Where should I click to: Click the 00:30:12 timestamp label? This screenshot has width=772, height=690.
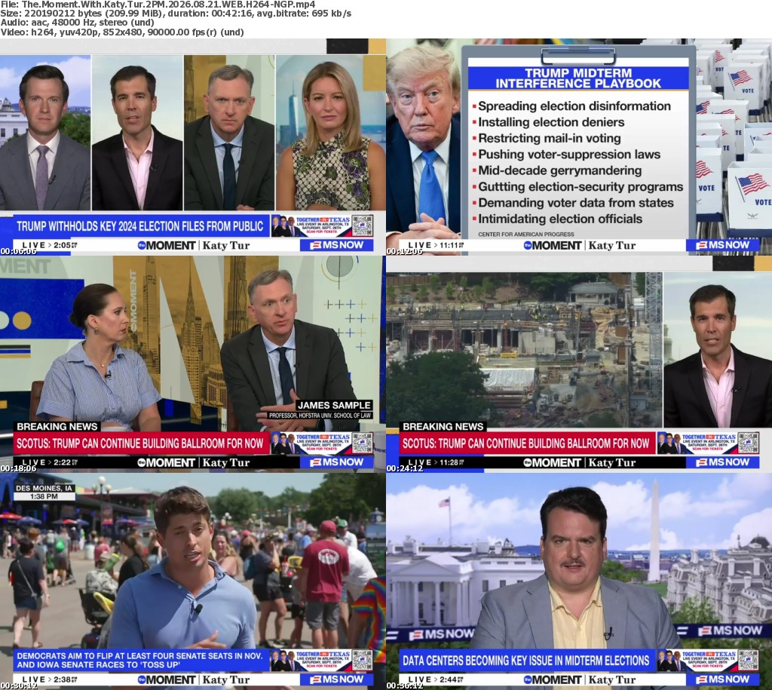click(x=19, y=686)
